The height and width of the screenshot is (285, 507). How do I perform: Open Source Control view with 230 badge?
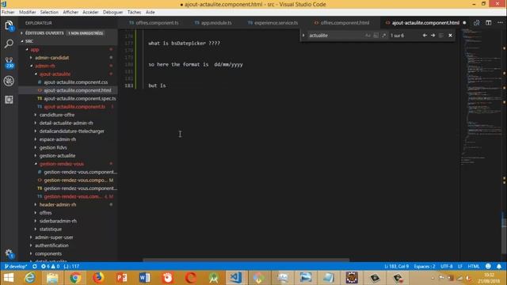point(9,63)
